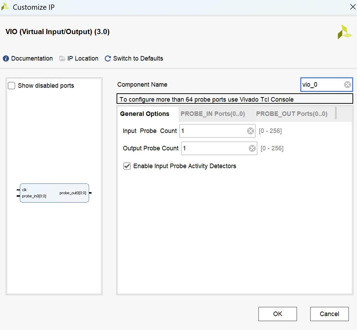Screen dimensions: 357x330
Task: Cancel the Customize IP dialog
Action: coord(329,314)
